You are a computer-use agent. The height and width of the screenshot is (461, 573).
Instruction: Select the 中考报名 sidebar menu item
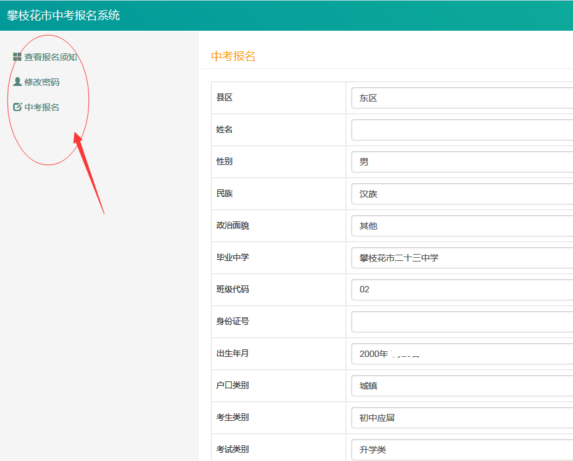click(42, 107)
